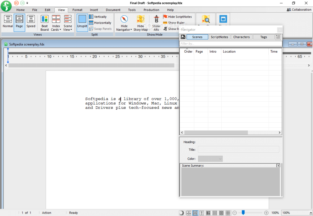Click the Navigator horizontal scrollbar
Viewport: 313px width, 216px height.
[x=216, y=133]
